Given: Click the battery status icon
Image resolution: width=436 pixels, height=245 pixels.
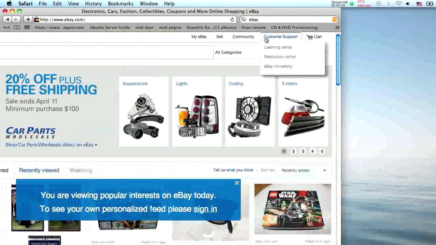Looking at the screenshot, I should 430,4.
